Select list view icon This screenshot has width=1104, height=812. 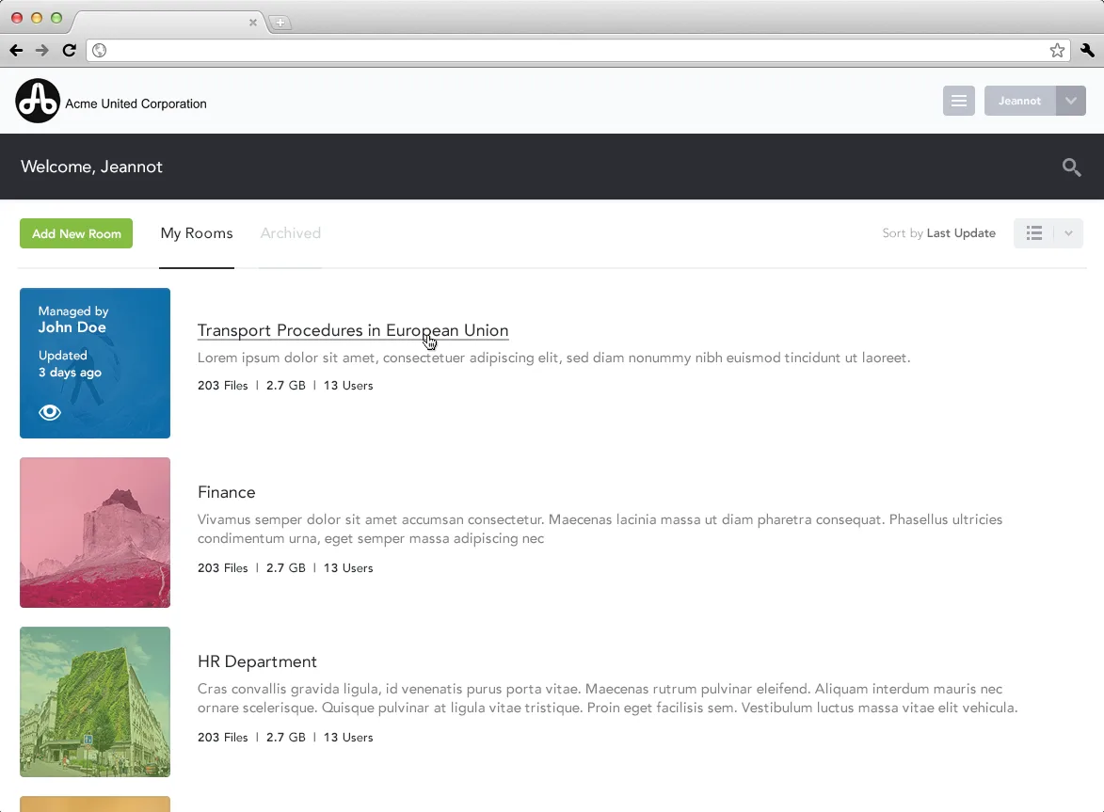tap(1033, 233)
